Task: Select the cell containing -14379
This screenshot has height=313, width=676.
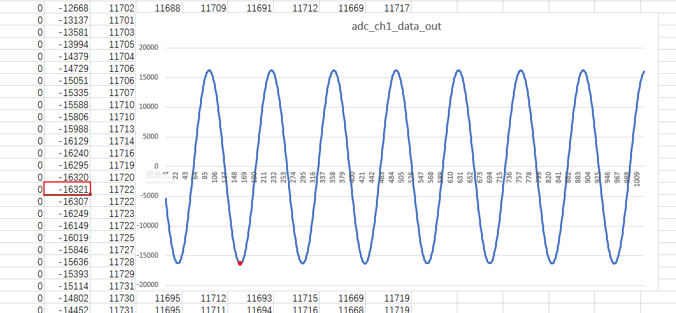Action: click(x=68, y=57)
